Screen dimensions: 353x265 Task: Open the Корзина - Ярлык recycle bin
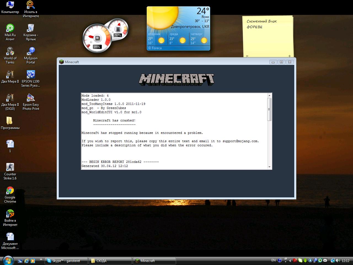coord(31,33)
